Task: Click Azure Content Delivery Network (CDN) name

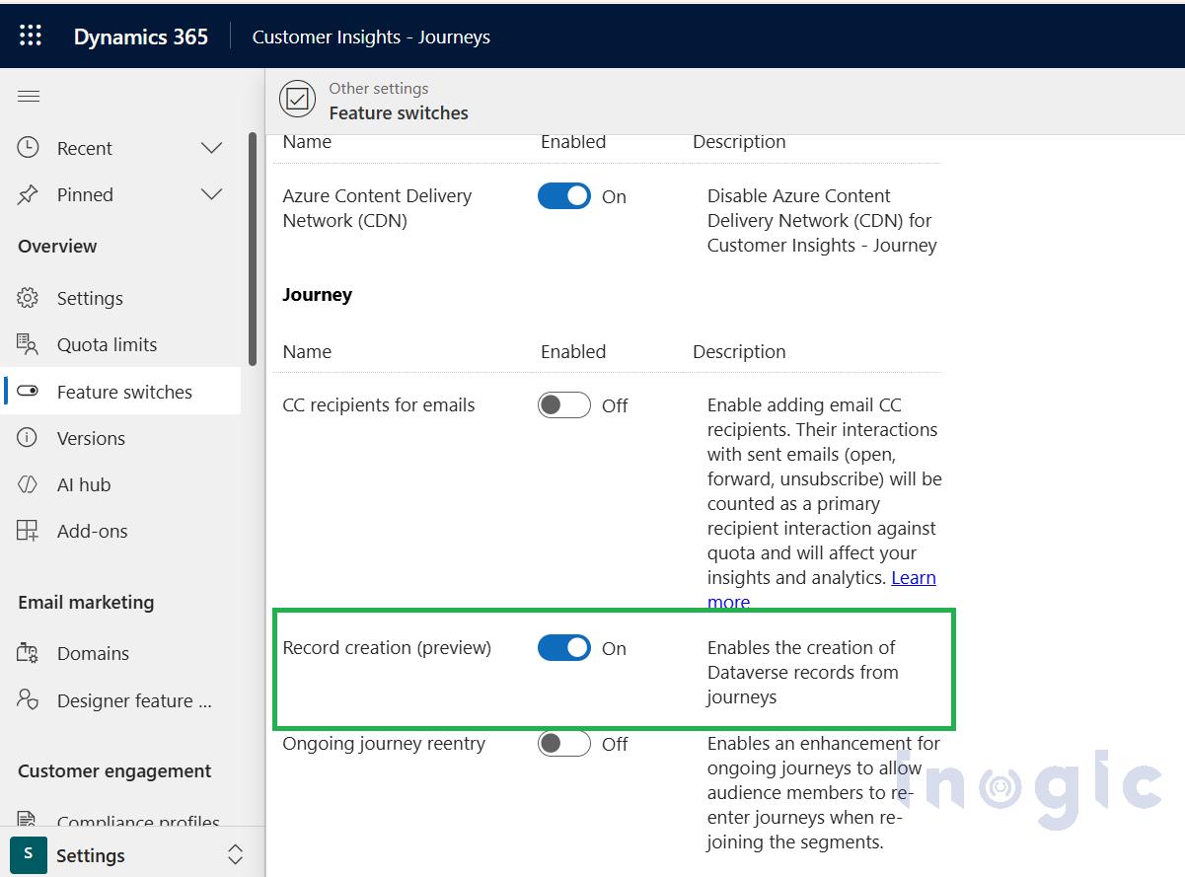Action: click(x=377, y=208)
